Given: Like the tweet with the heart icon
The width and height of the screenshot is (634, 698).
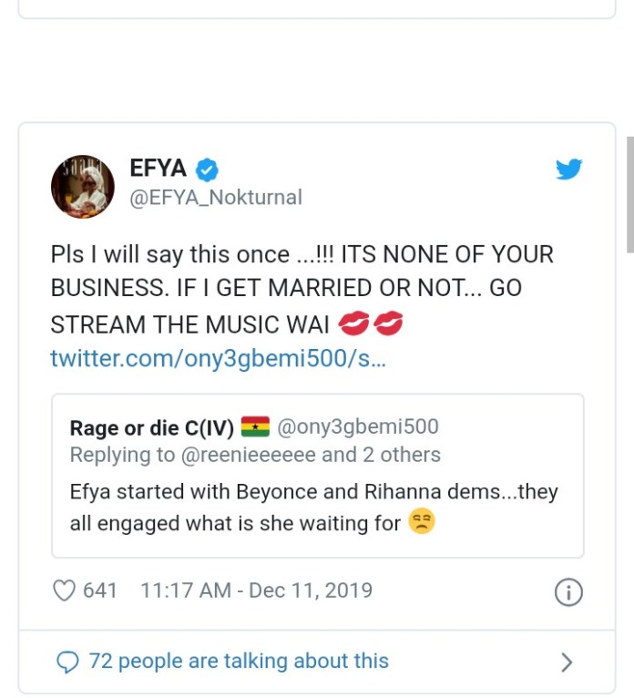Looking at the screenshot, I should pos(64,590).
